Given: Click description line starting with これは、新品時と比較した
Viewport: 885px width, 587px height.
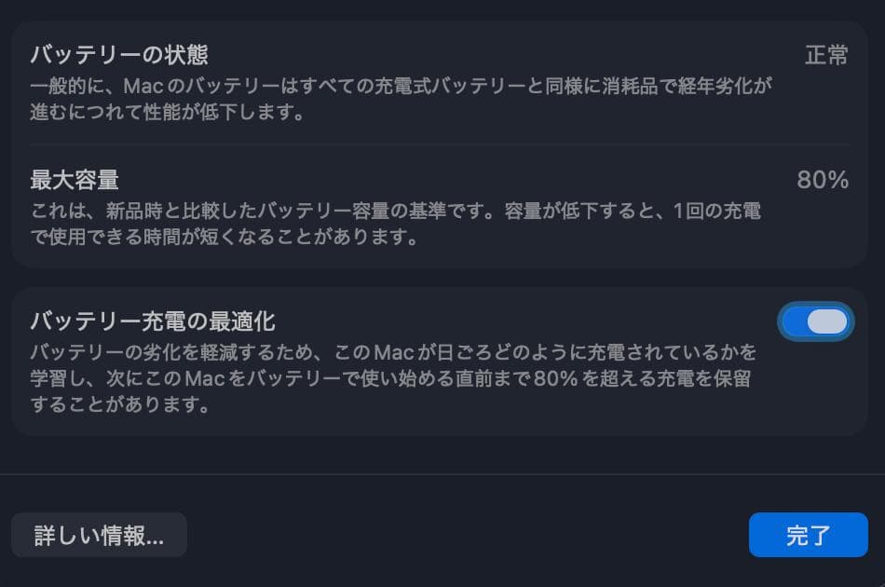Looking at the screenshot, I should pos(395,211).
